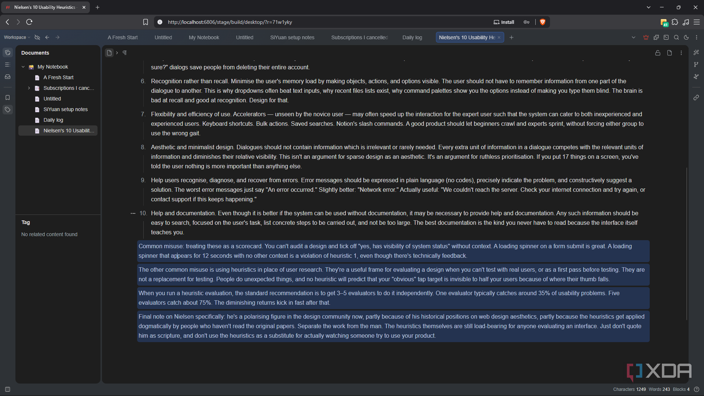Open the tag panel in left dock

[7, 110]
